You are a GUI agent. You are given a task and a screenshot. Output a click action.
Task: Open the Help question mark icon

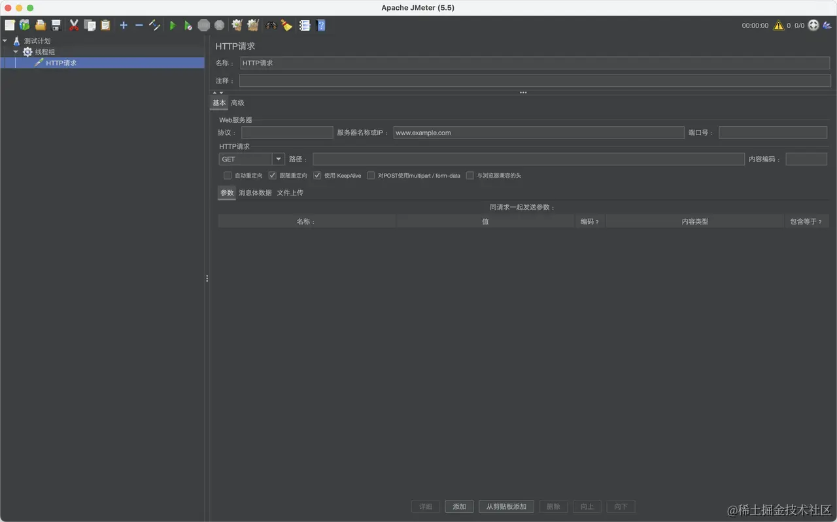pyautogui.click(x=321, y=25)
